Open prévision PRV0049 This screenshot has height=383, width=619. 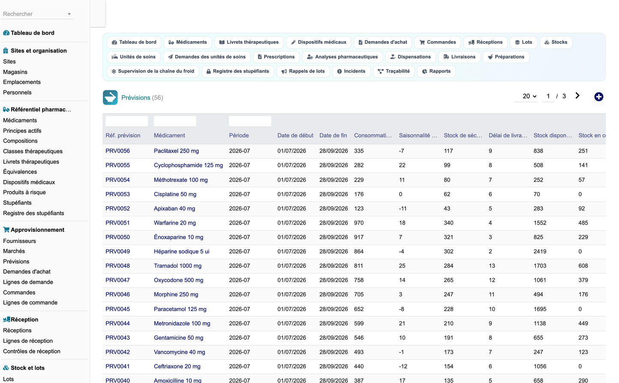pyautogui.click(x=118, y=251)
